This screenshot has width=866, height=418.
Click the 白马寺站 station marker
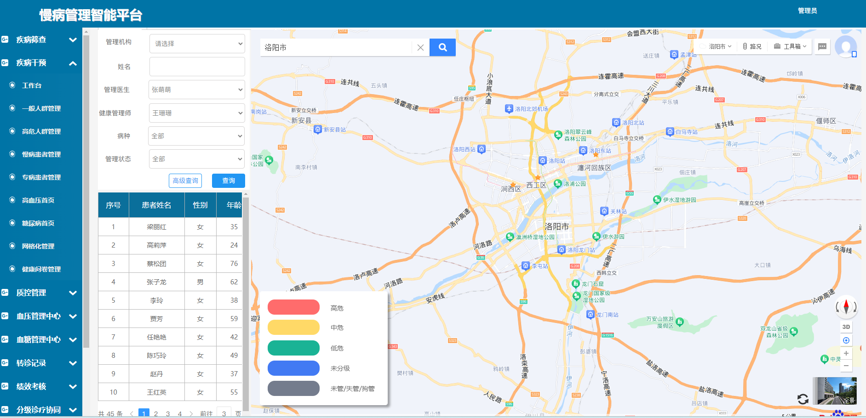[670, 132]
